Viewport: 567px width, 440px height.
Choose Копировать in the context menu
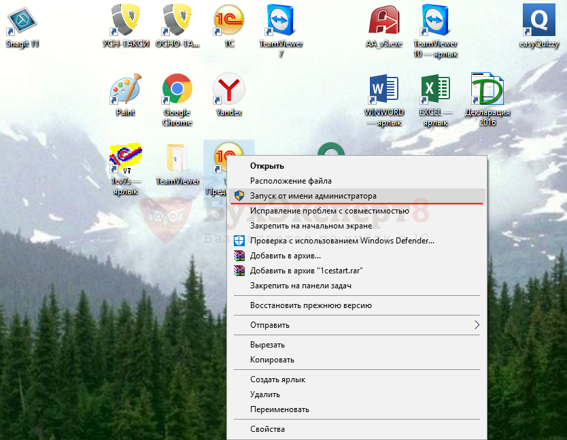[356, 360]
